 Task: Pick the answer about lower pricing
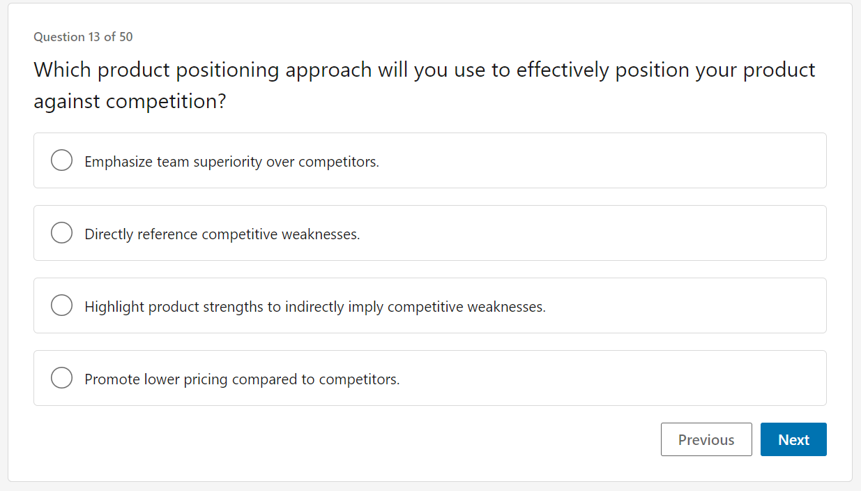(x=430, y=378)
